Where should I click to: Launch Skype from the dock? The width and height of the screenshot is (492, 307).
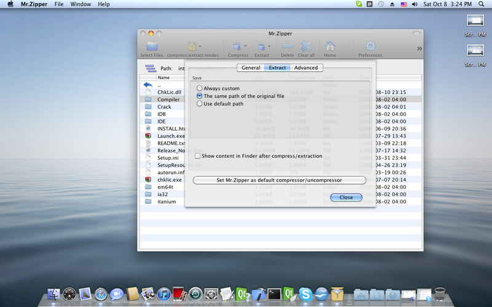point(305,295)
